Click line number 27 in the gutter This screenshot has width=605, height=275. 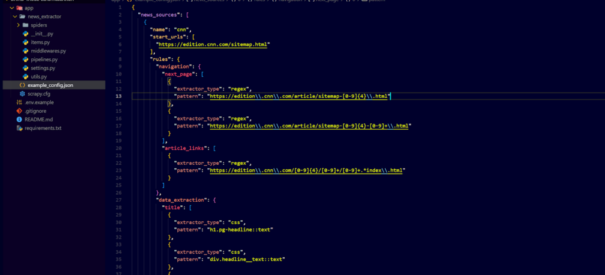coord(119,200)
